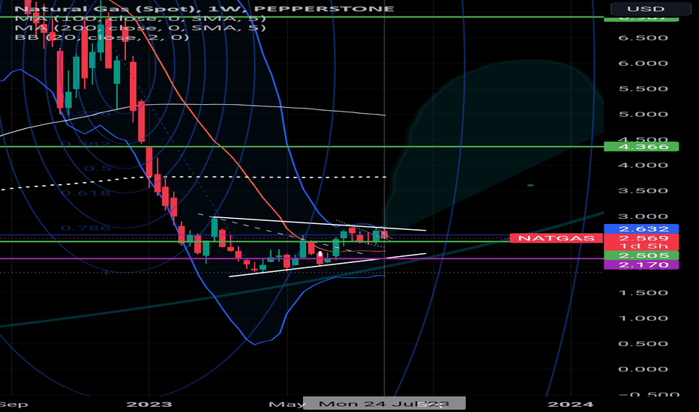
Task: Click the 1.500 value on price axis
Action: pyautogui.click(x=643, y=293)
